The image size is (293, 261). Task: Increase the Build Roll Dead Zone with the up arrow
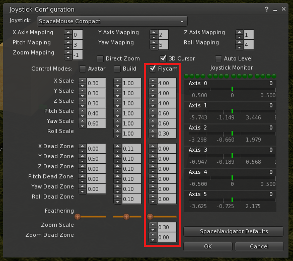[x=117, y=197]
